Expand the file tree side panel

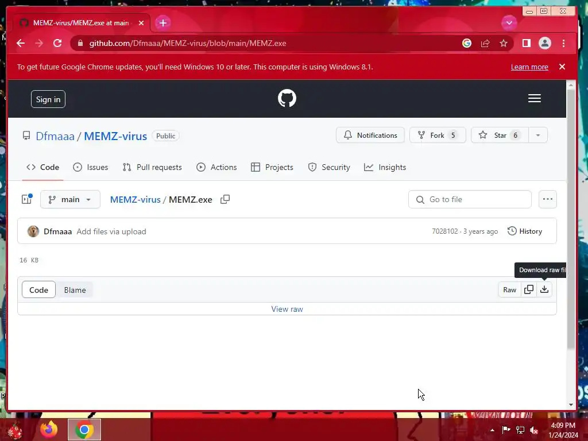27,199
